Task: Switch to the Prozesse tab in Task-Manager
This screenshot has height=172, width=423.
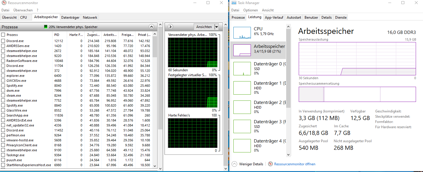Action: [x=238, y=18]
